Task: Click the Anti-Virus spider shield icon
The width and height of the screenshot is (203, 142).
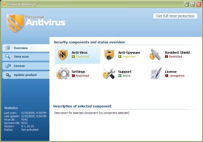Action: click(63, 55)
